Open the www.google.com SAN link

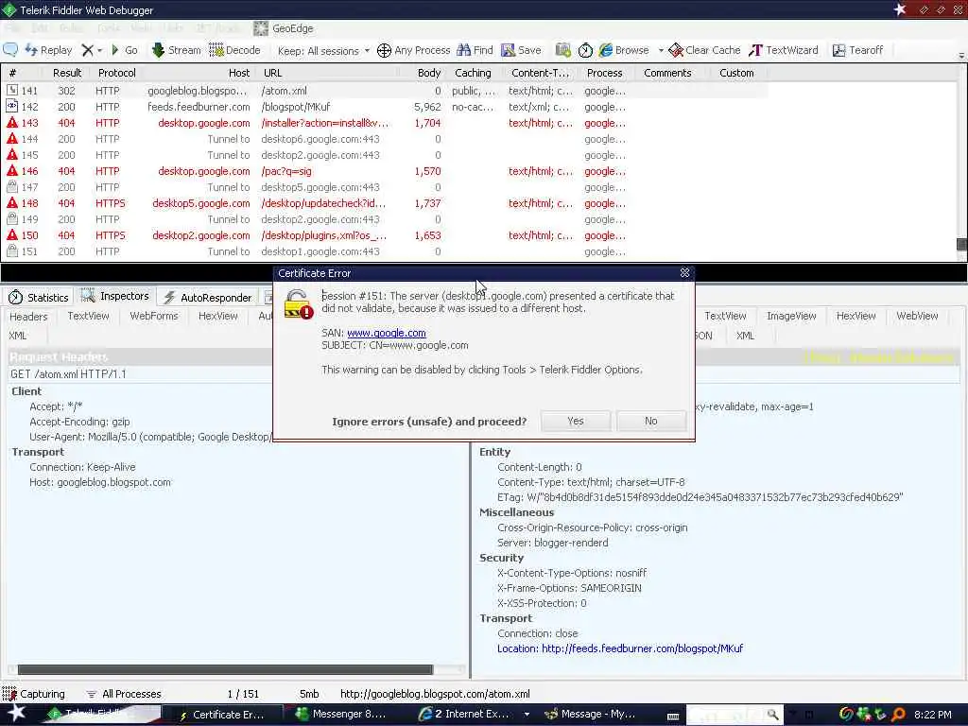coord(386,333)
